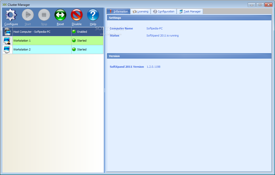Click the panel splitter grip handle

(x=105, y=90)
